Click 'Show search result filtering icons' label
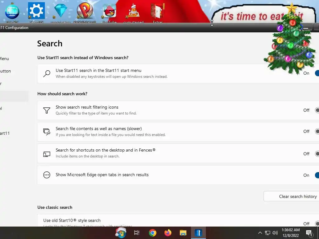This screenshot has width=319, height=239. tap(87, 107)
